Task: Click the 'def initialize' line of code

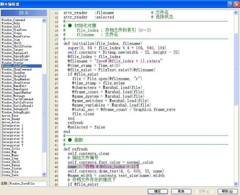Action: 103,43
